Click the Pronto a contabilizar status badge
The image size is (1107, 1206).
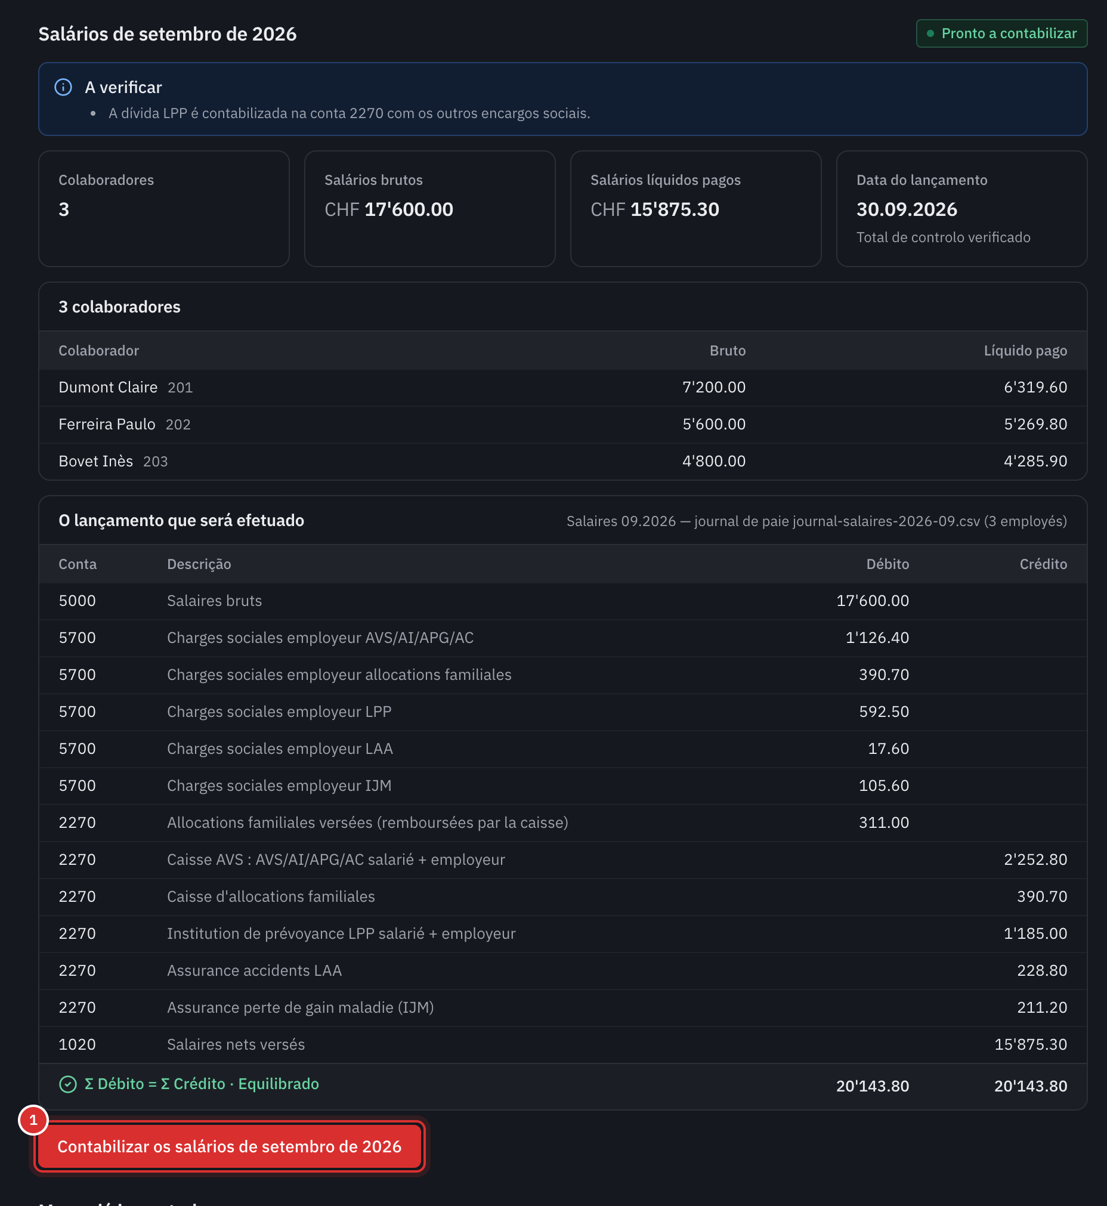[x=1001, y=33]
